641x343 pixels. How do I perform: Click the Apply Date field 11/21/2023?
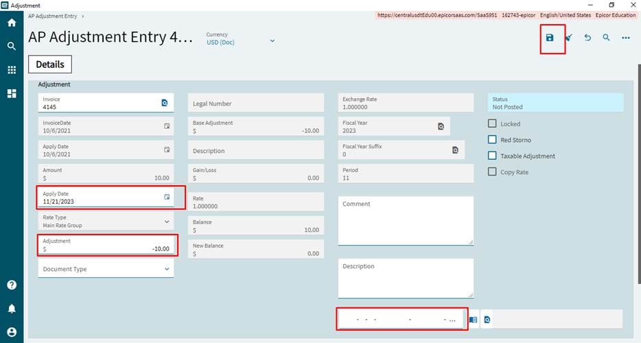[x=106, y=198]
